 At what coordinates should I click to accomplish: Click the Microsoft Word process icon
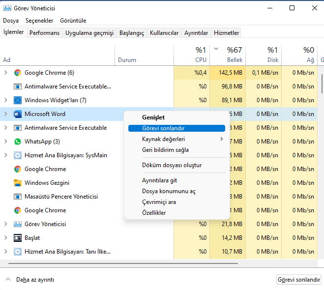(x=18, y=114)
